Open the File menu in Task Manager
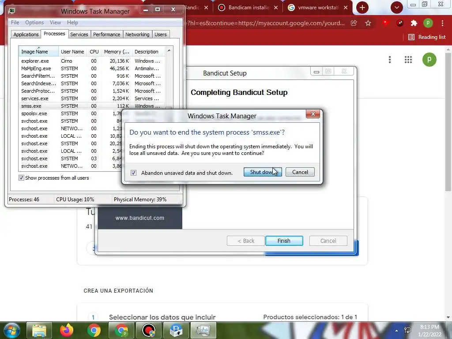The width and height of the screenshot is (452, 339). pyautogui.click(x=15, y=23)
